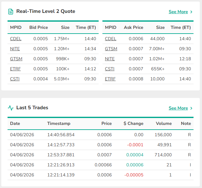This screenshot has width=202, height=188.
Task: Click timestamp 14:40:56.854
Action: coord(61,135)
